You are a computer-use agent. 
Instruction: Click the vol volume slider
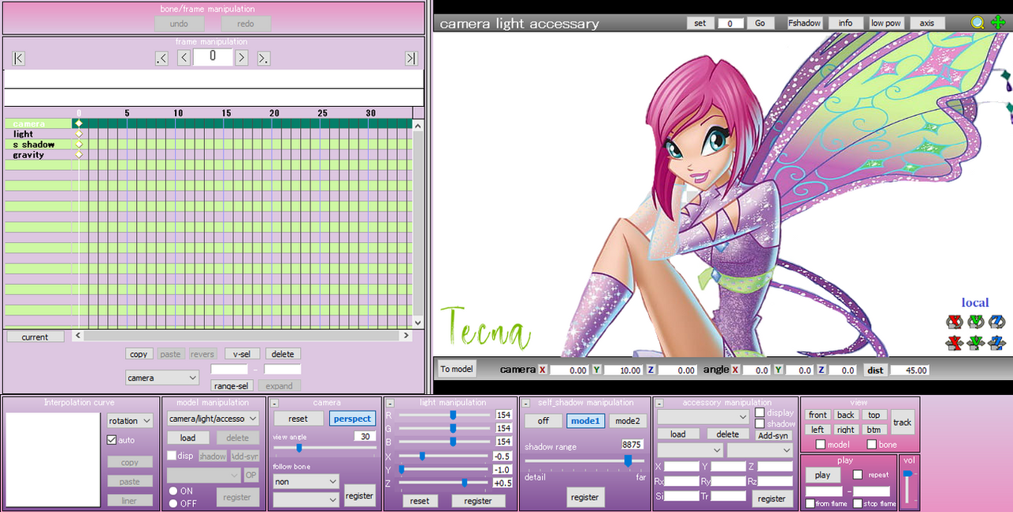[909, 486]
